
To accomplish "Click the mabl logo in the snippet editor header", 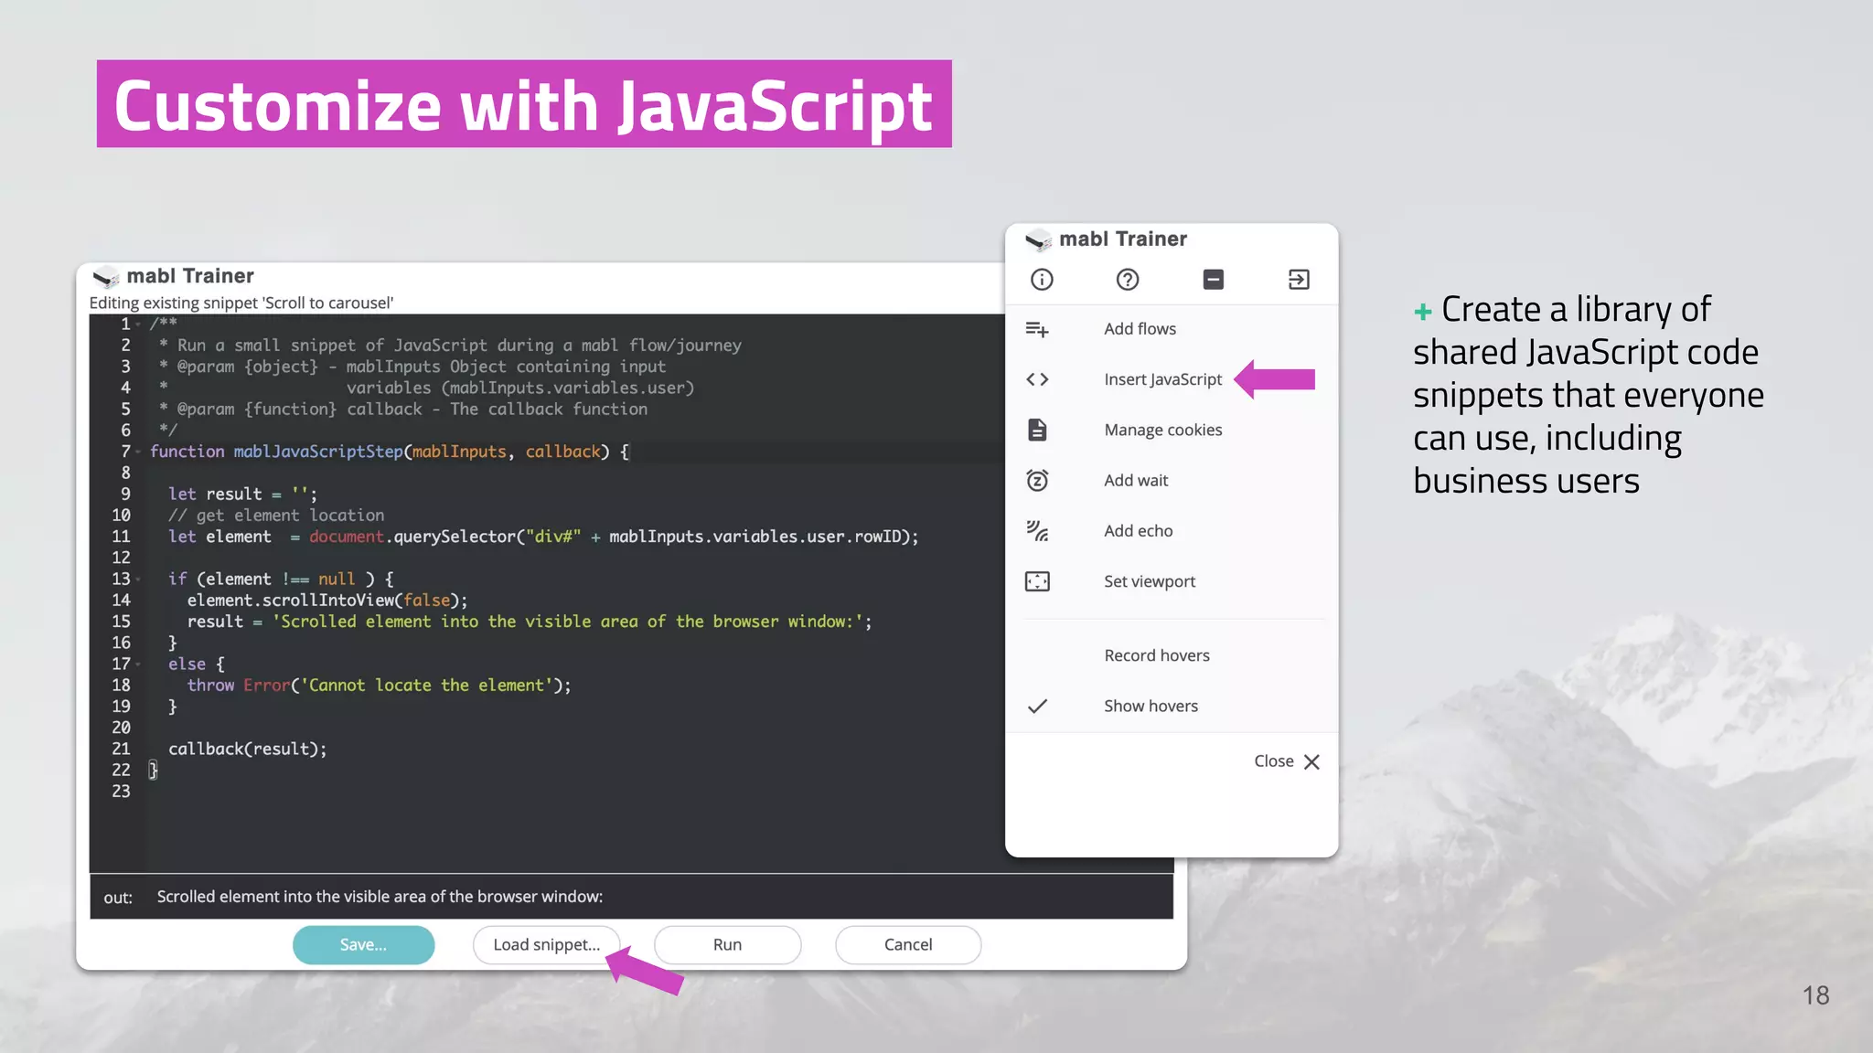I will pos(106,277).
